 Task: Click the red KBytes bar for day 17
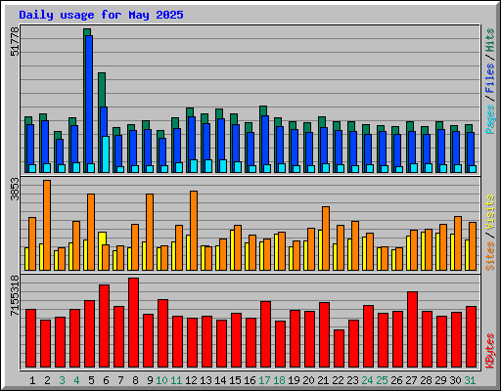(265, 334)
